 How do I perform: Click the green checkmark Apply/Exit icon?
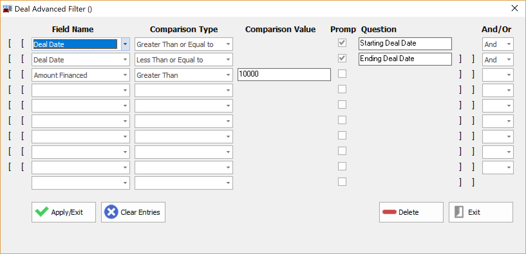42,212
